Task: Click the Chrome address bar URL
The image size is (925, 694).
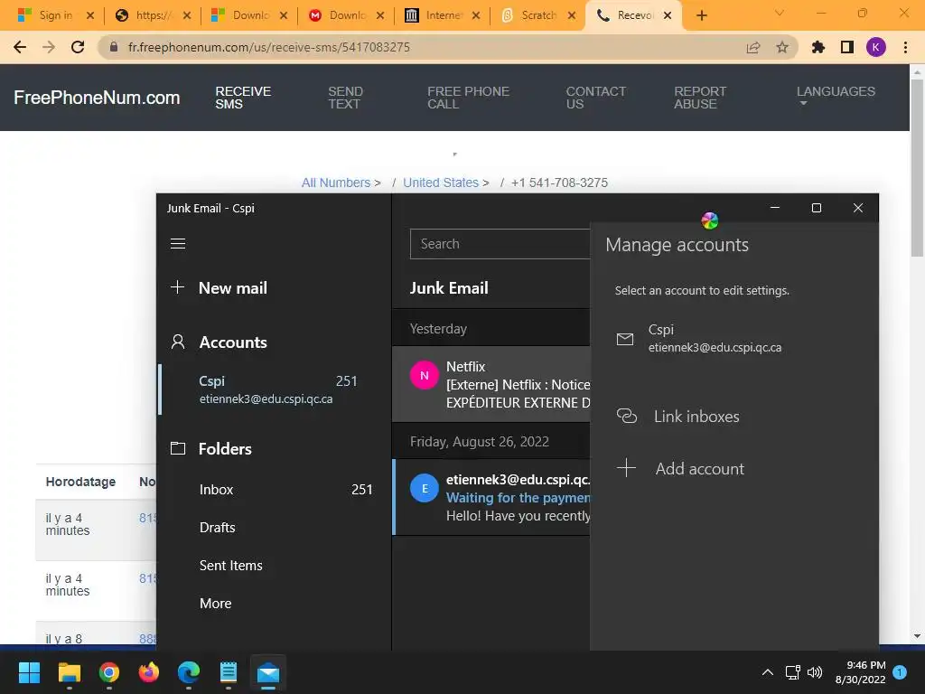Action: tap(269, 47)
